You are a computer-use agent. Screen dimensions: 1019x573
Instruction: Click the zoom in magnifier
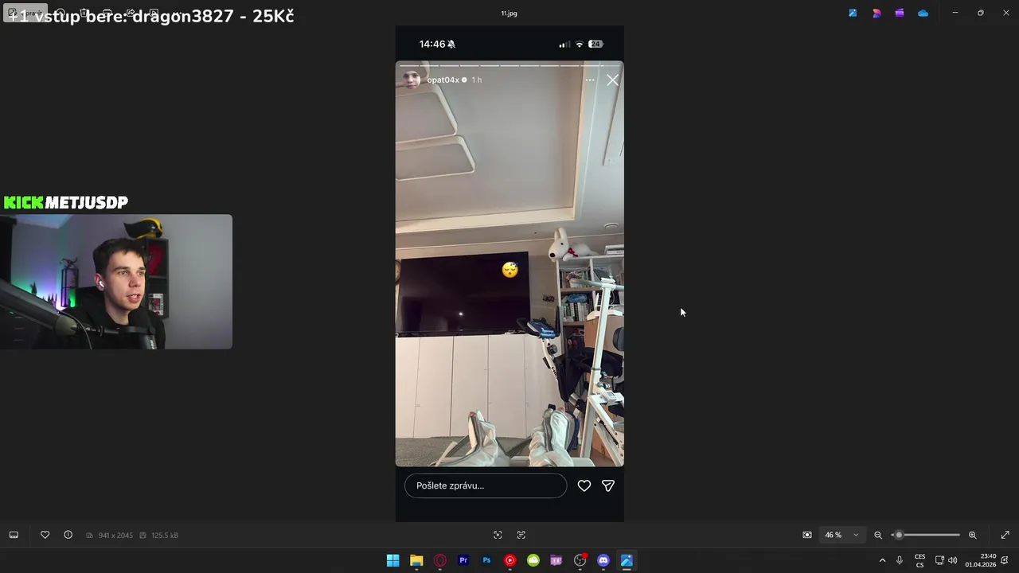click(x=972, y=535)
